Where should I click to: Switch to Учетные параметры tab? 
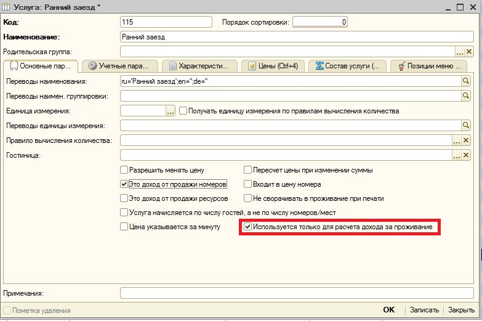pyautogui.click(x=121, y=66)
